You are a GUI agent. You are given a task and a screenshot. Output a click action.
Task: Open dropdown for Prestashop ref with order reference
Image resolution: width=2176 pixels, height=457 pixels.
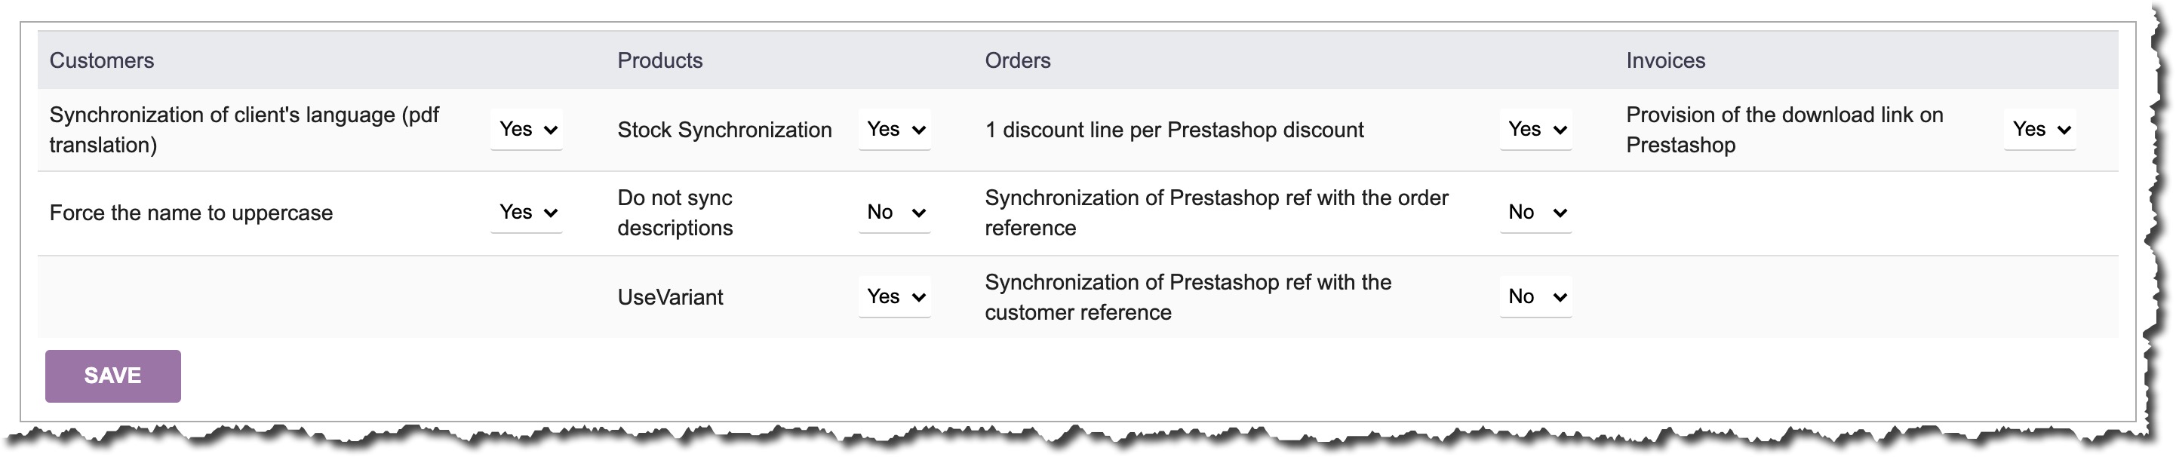tap(1535, 212)
